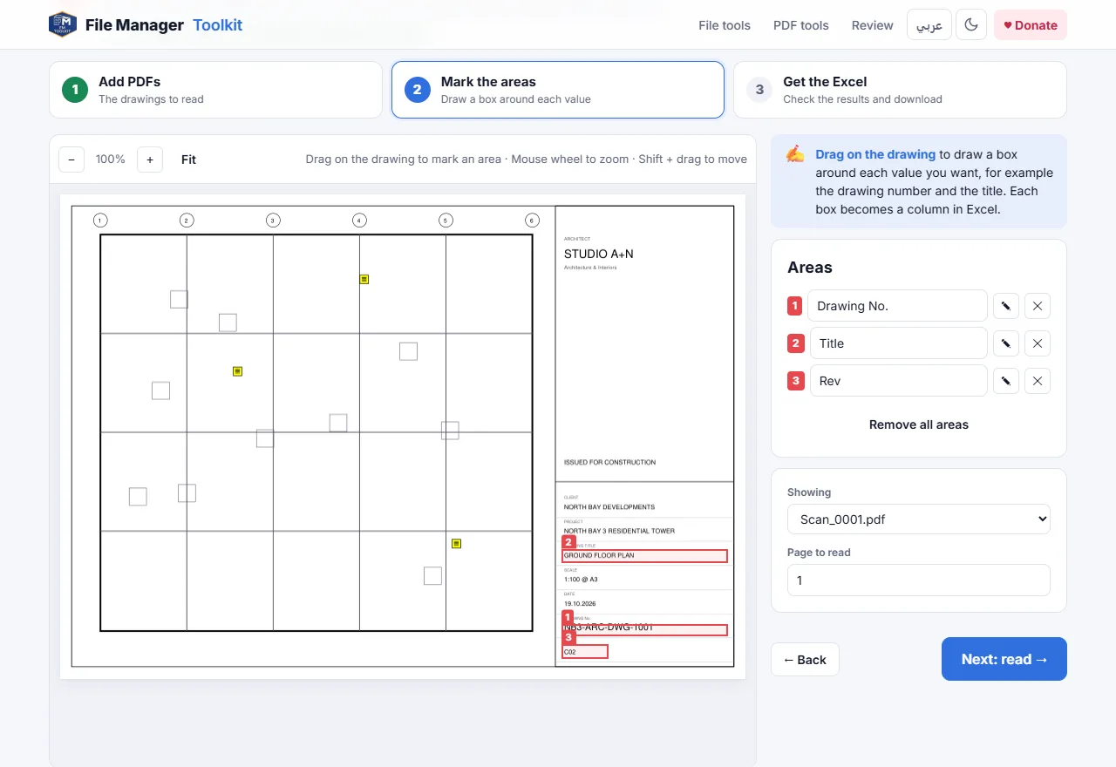
Task: Open the File tools menu
Action: (x=725, y=25)
